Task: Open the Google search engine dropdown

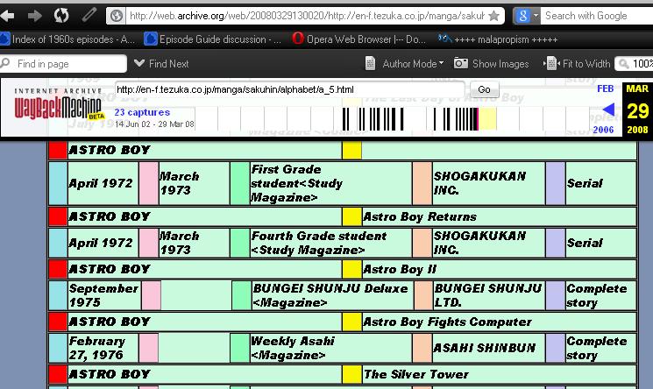Action: 536,16
